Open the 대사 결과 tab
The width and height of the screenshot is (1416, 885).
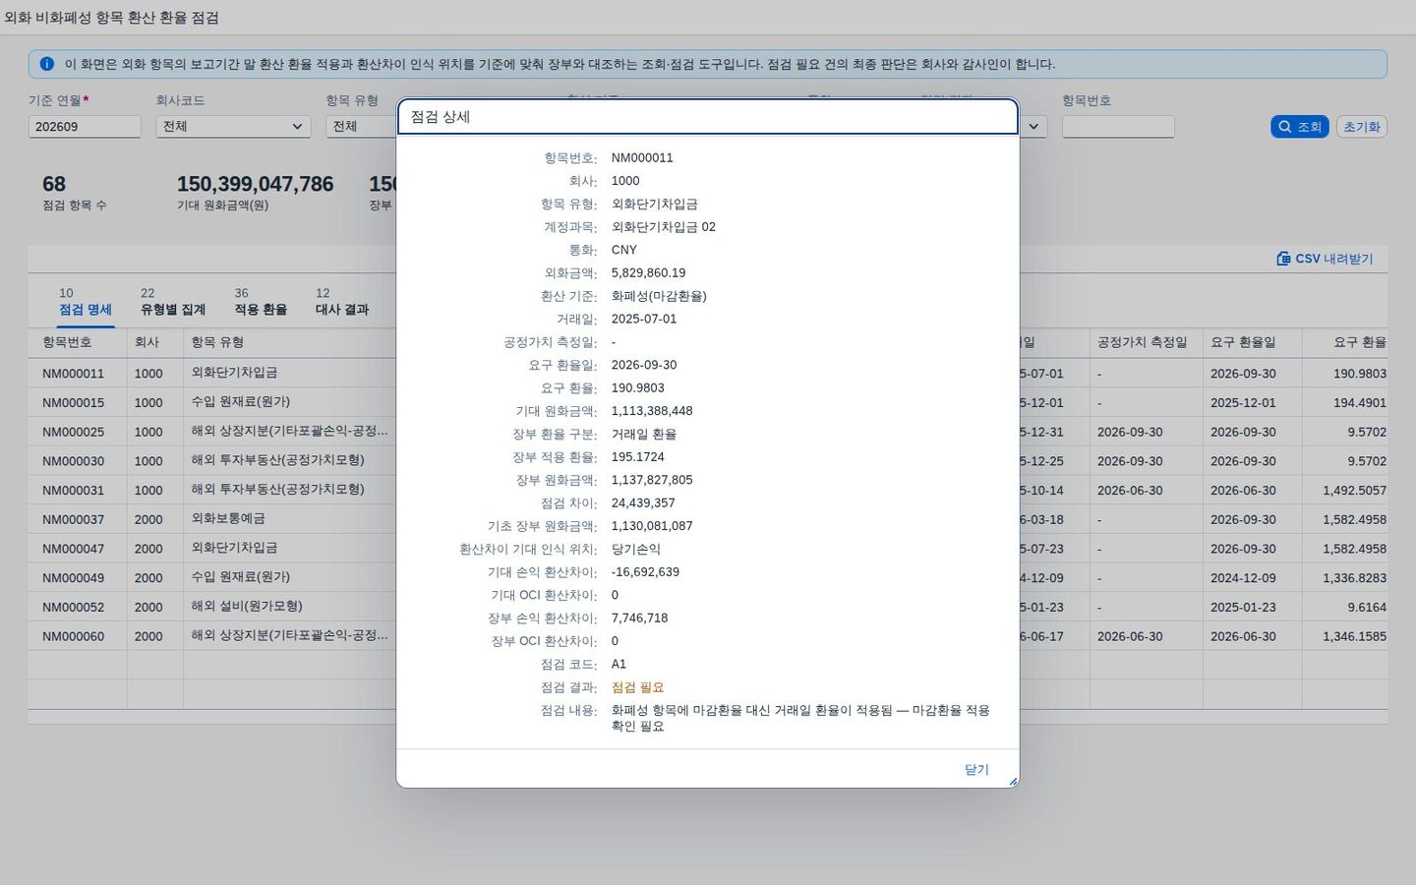tap(342, 309)
